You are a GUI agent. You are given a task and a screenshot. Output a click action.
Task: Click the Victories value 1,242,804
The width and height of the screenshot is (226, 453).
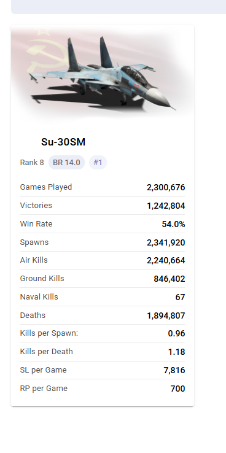[166, 206]
